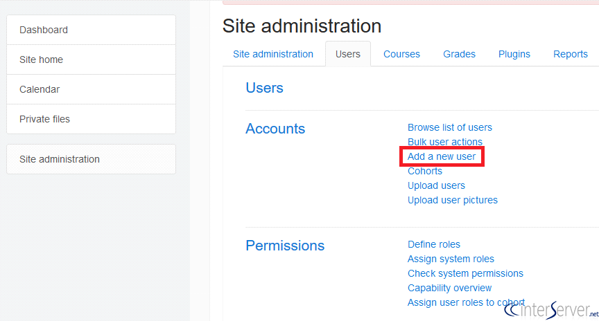Viewport: 599px width, 321px height.
Task: Click the Users section heading link
Action: (264, 88)
